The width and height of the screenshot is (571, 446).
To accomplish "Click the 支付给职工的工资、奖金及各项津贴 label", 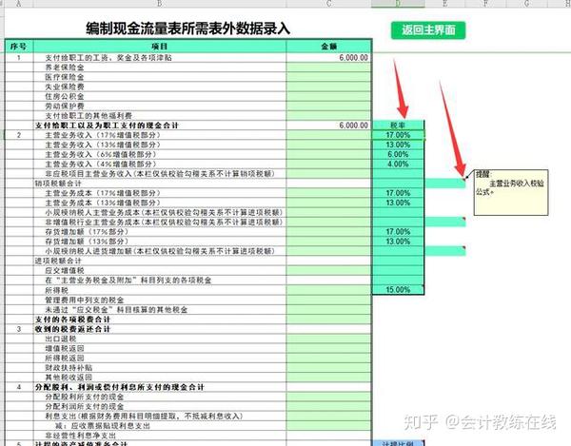I will 108,57.
